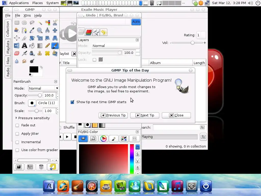Select the Heal tool
261x196 pixels.
pos(47,53)
